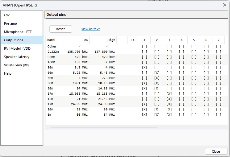This screenshot has height=157, width=230.
Task: Uncheck pin 3 for 17m band
Action: tap(169, 94)
